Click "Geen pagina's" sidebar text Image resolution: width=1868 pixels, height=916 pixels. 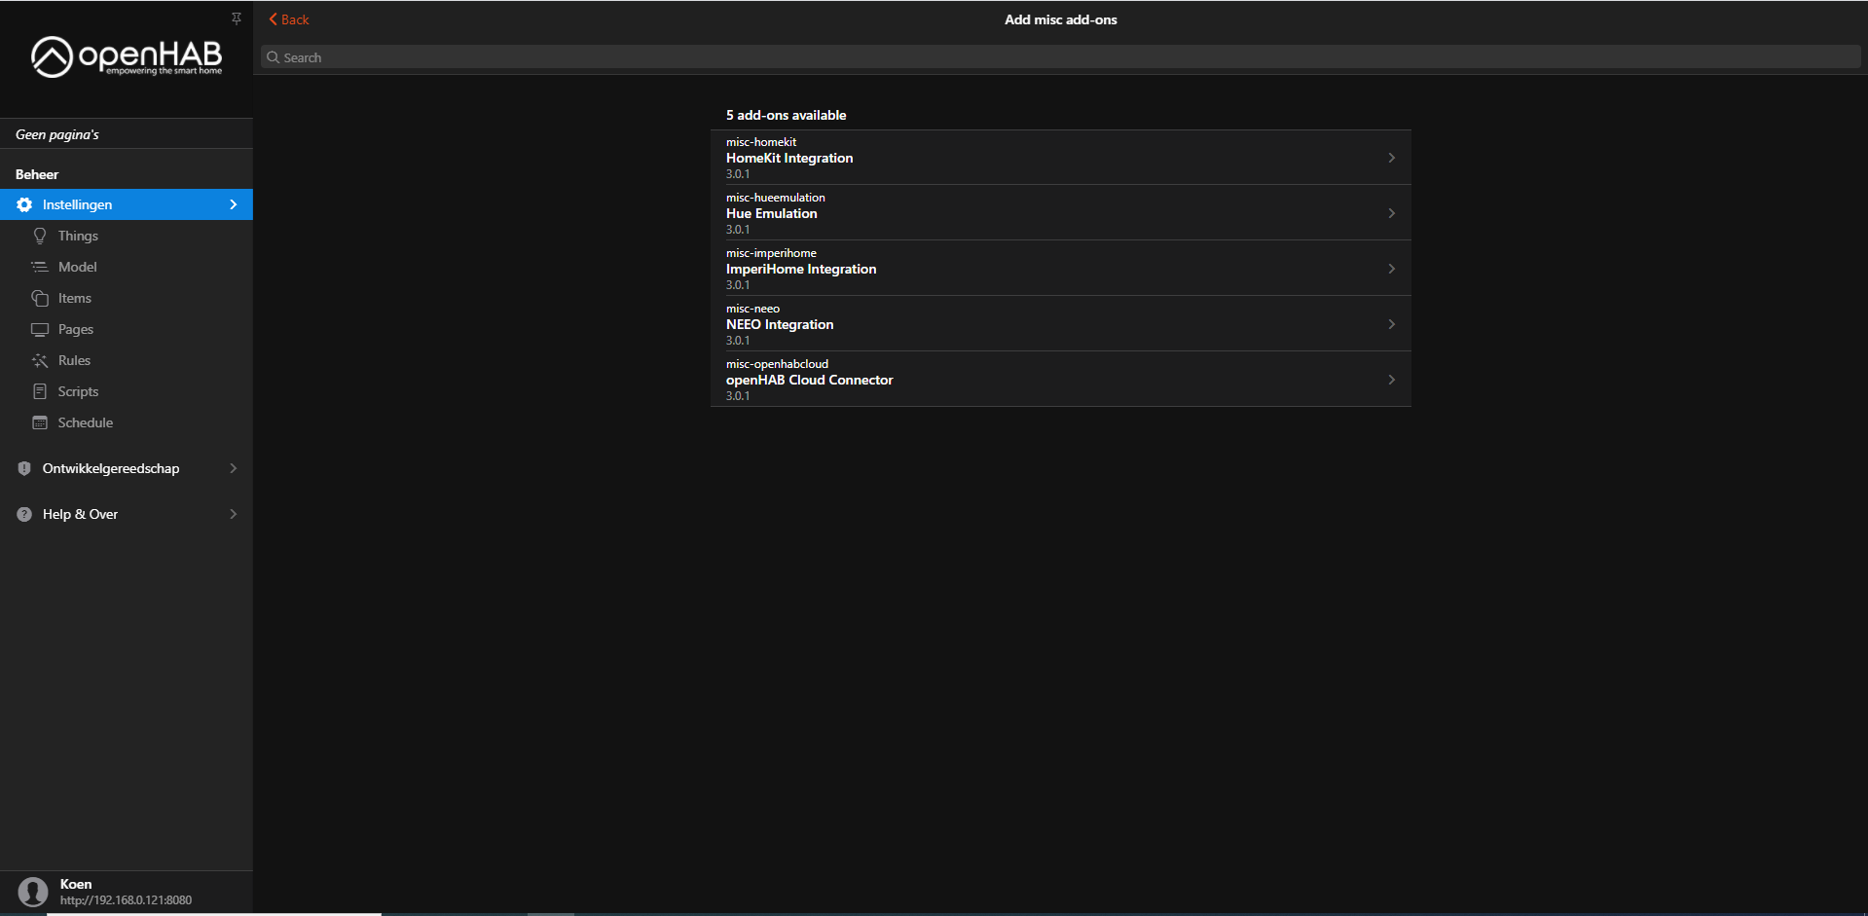[x=57, y=134]
